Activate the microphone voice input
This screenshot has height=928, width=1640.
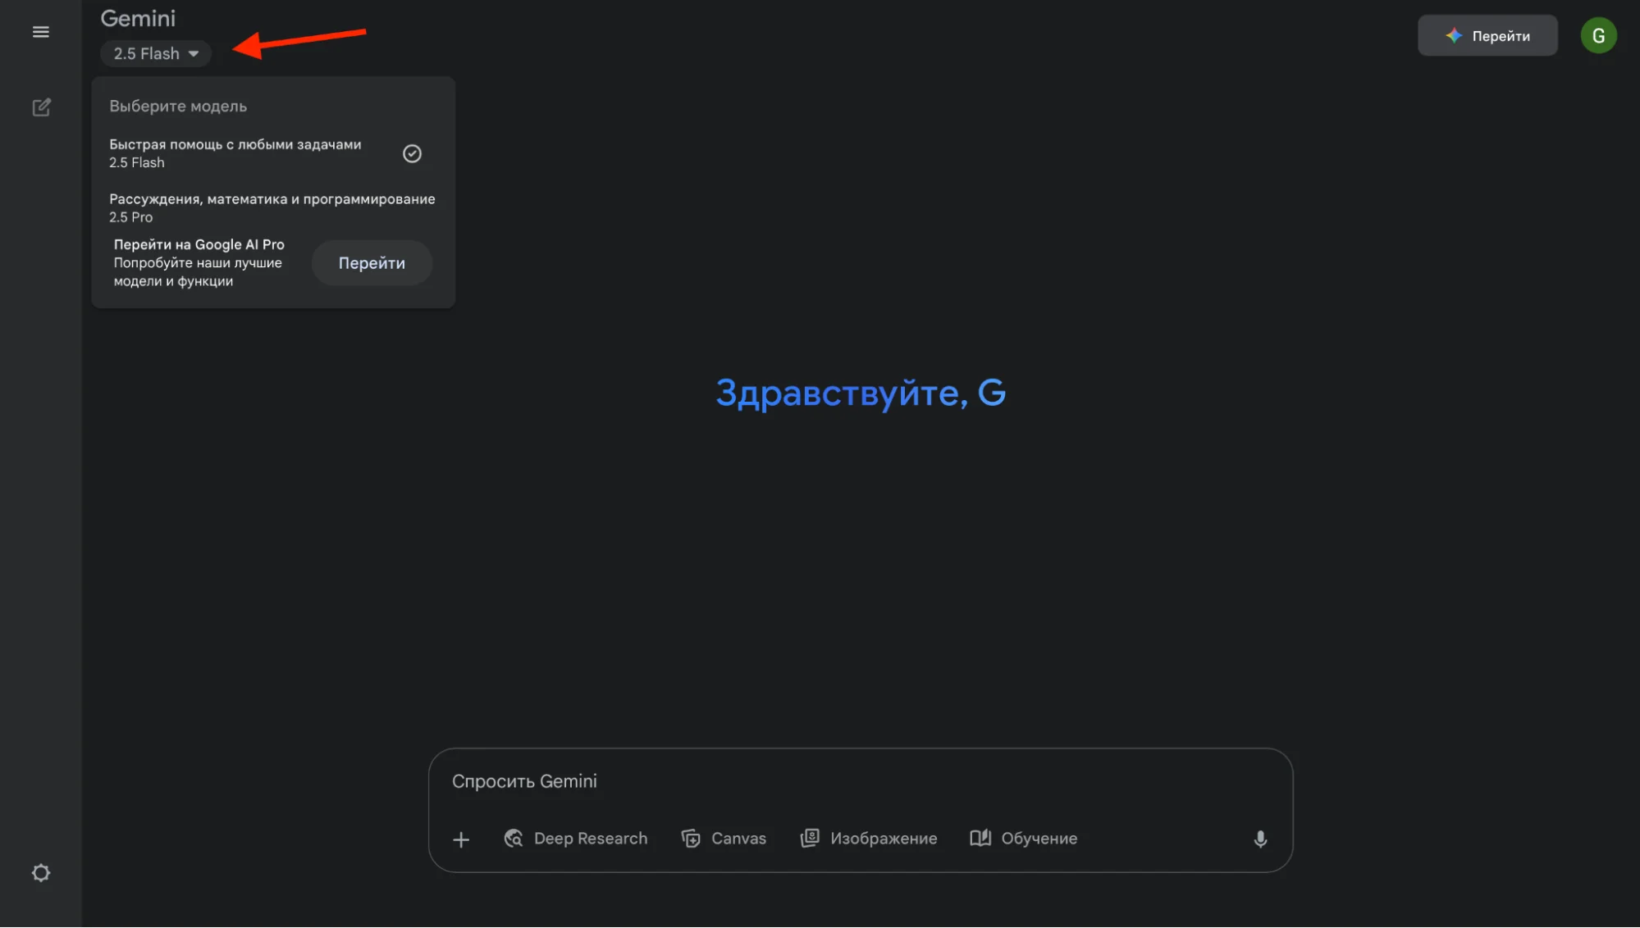pyautogui.click(x=1261, y=839)
